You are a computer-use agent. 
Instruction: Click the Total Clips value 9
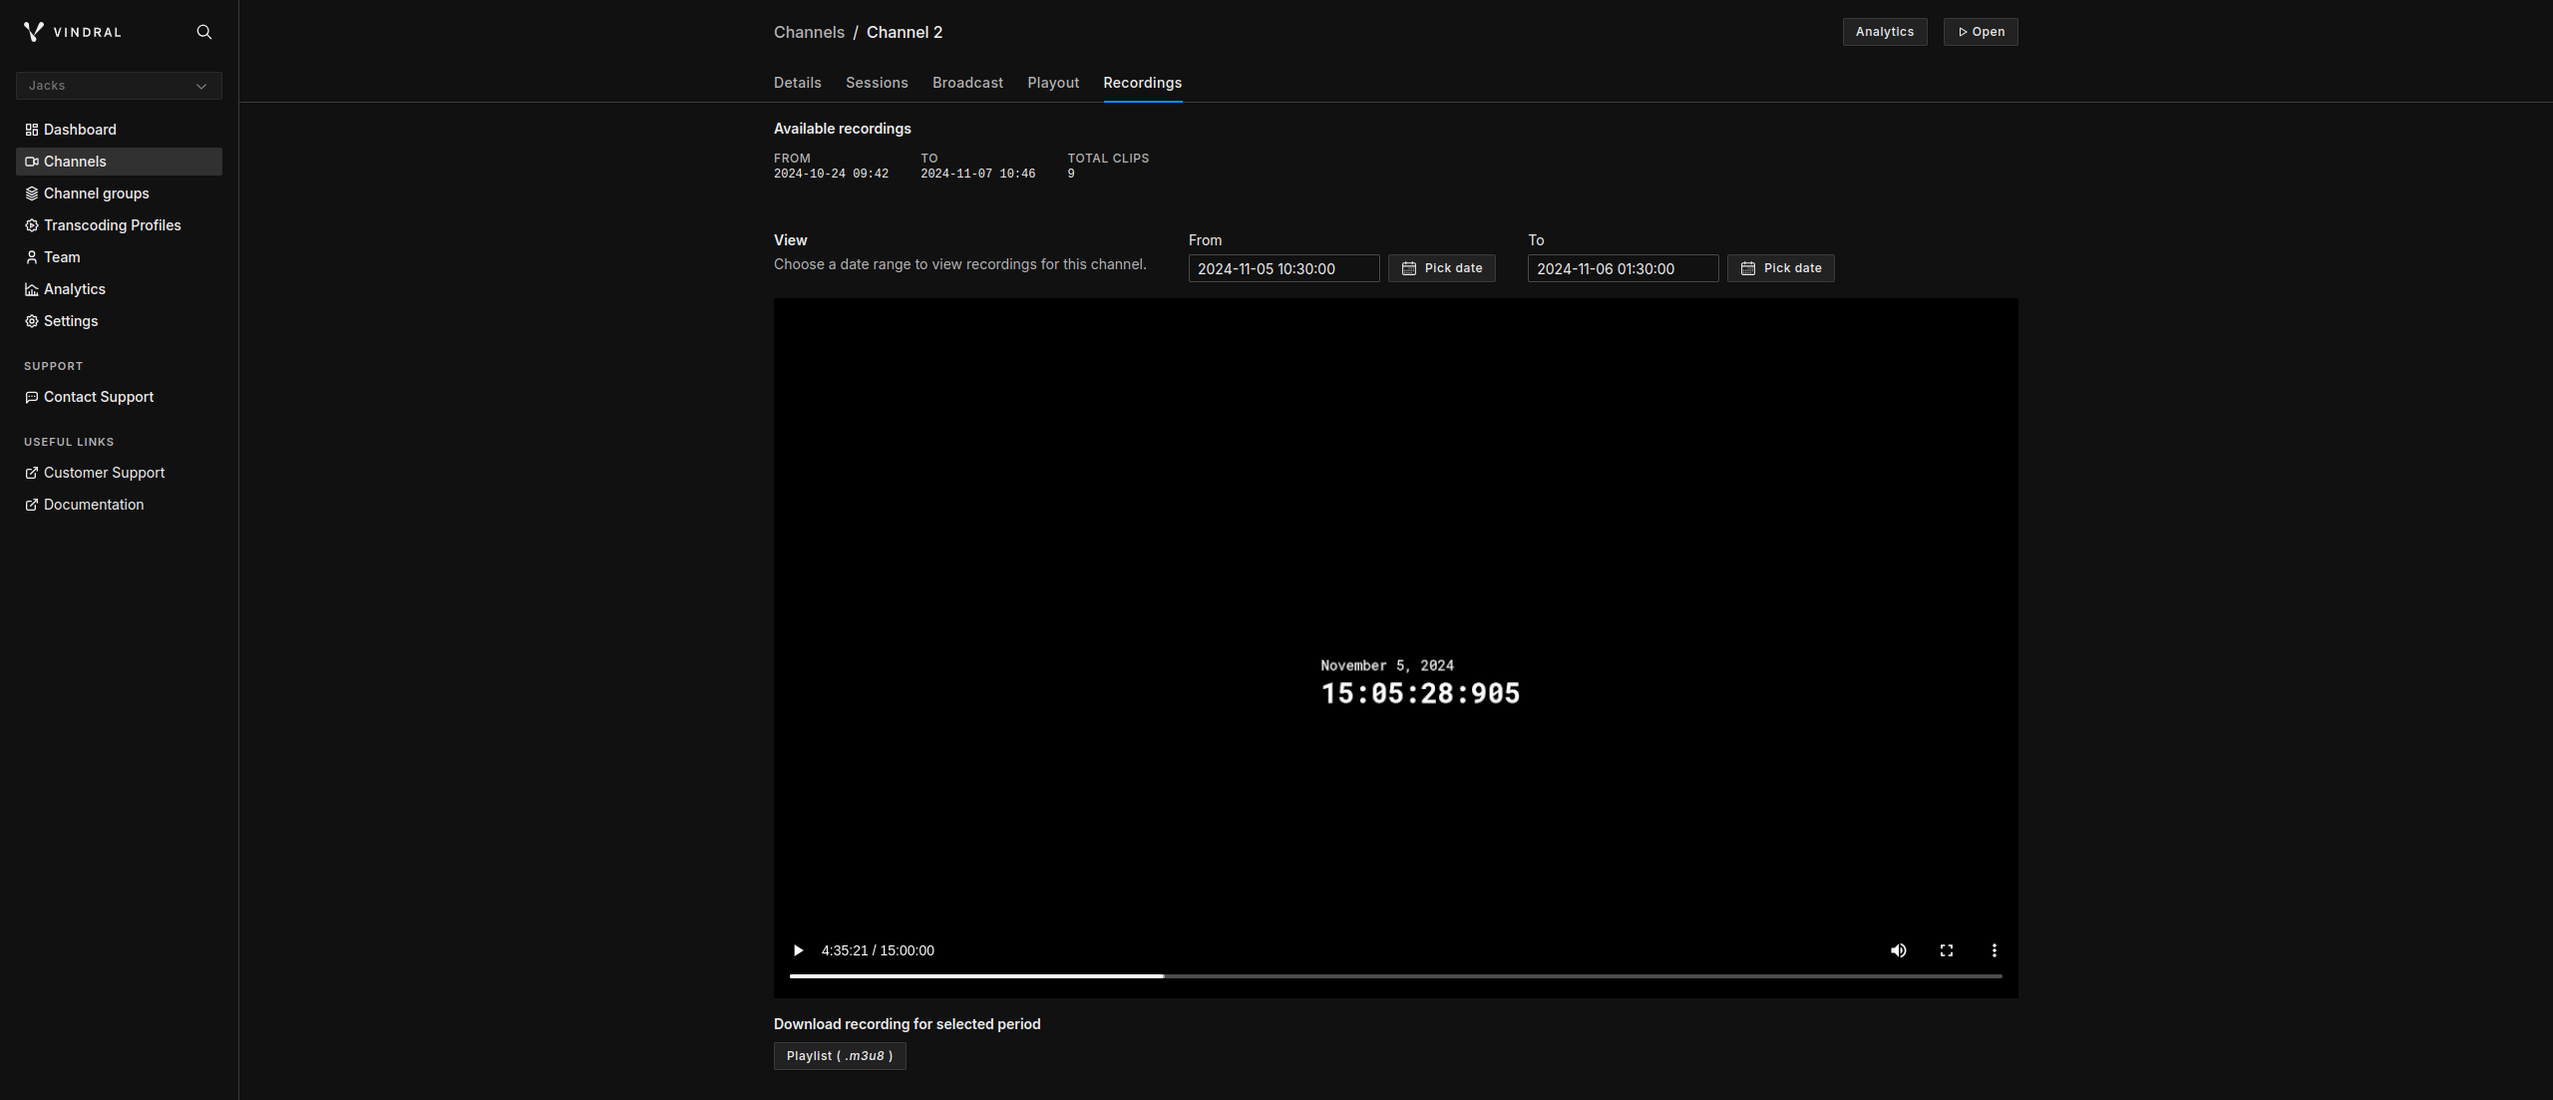(1071, 174)
